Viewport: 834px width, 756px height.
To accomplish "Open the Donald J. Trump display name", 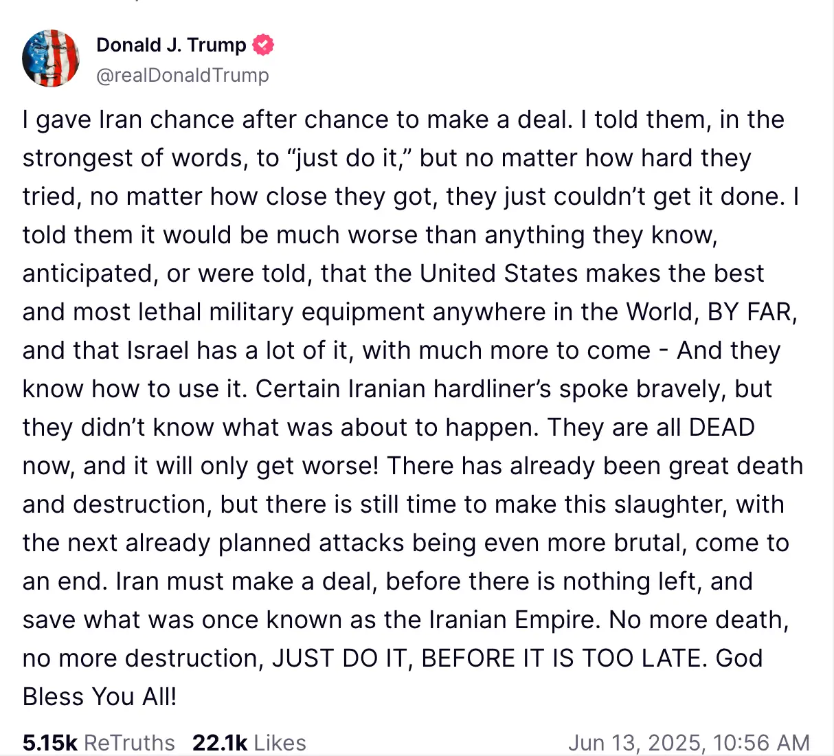I will [171, 44].
